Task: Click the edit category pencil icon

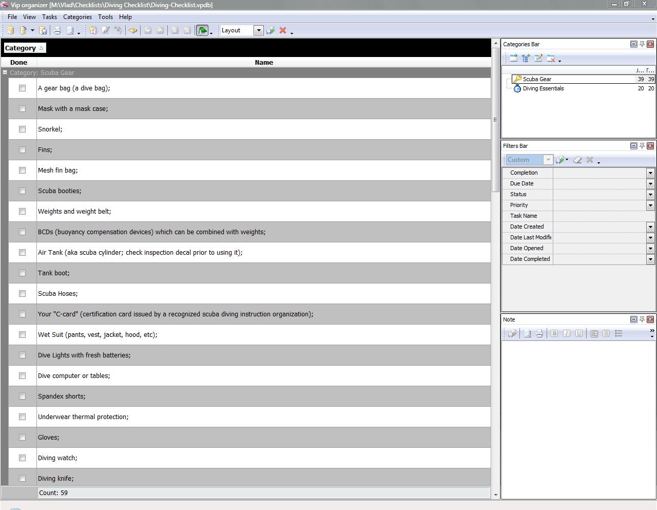Action: click(x=538, y=59)
